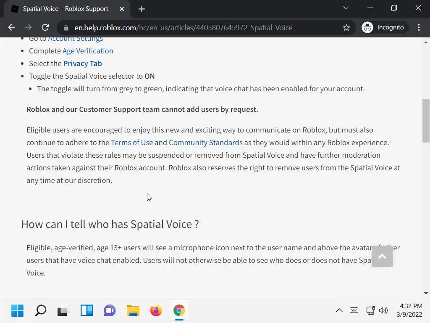The image size is (430, 323).
Task: Open the Windows Start menu
Action: coord(17,311)
